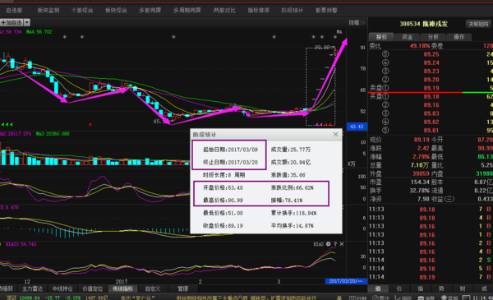The image size is (493, 300).
Task: Switch to the 分析 tab
Action: (433, 37)
